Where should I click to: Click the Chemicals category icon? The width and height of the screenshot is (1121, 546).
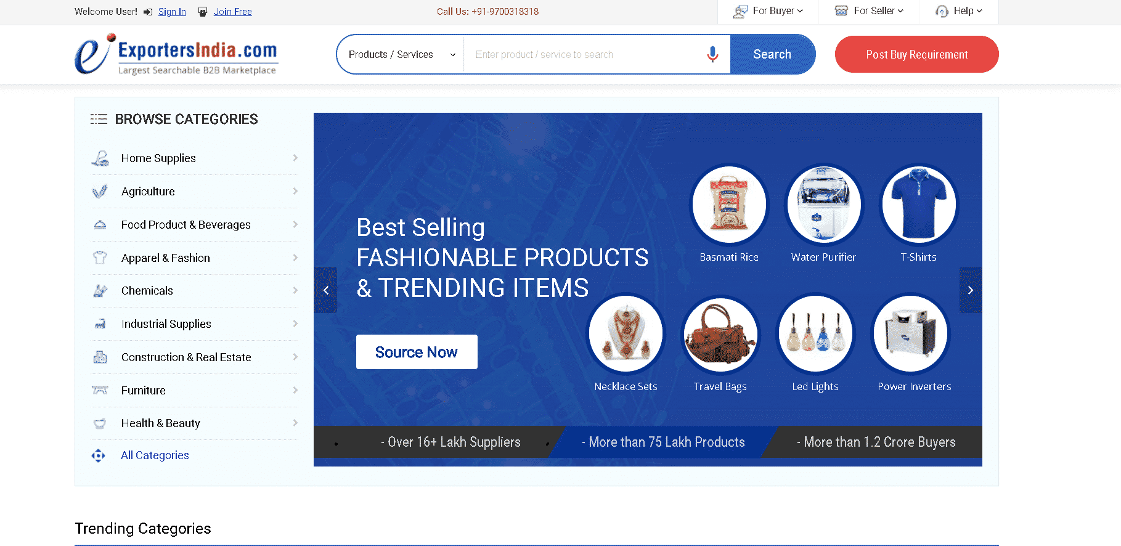click(100, 291)
